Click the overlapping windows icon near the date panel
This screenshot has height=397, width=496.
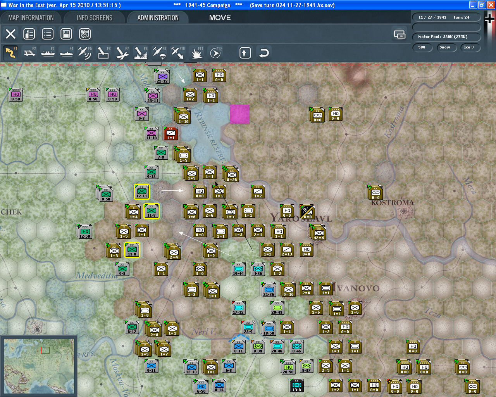400,35
